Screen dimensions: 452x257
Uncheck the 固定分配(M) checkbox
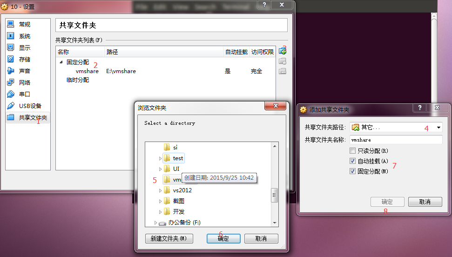point(352,171)
